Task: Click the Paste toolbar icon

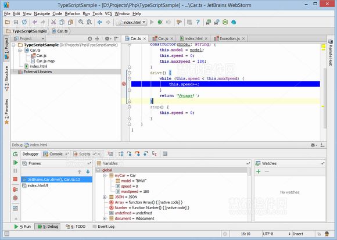Action: pyautogui.click(x=70, y=22)
